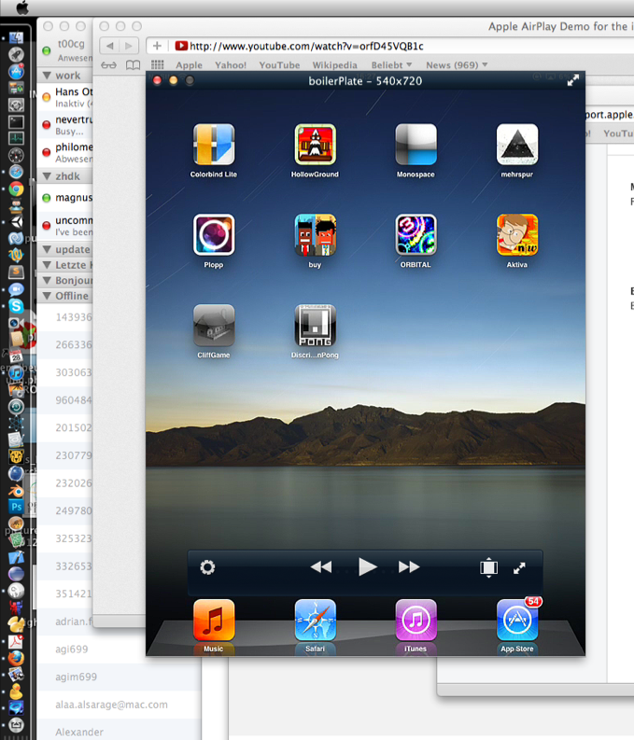Select offline contact agim699
This screenshot has height=740, width=634.
pyautogui.click(x=119, y=677)
